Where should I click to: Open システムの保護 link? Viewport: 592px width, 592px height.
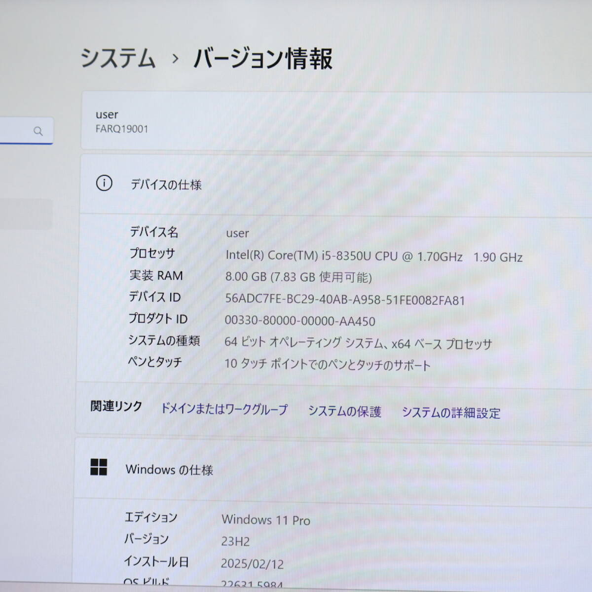(345, 411)
